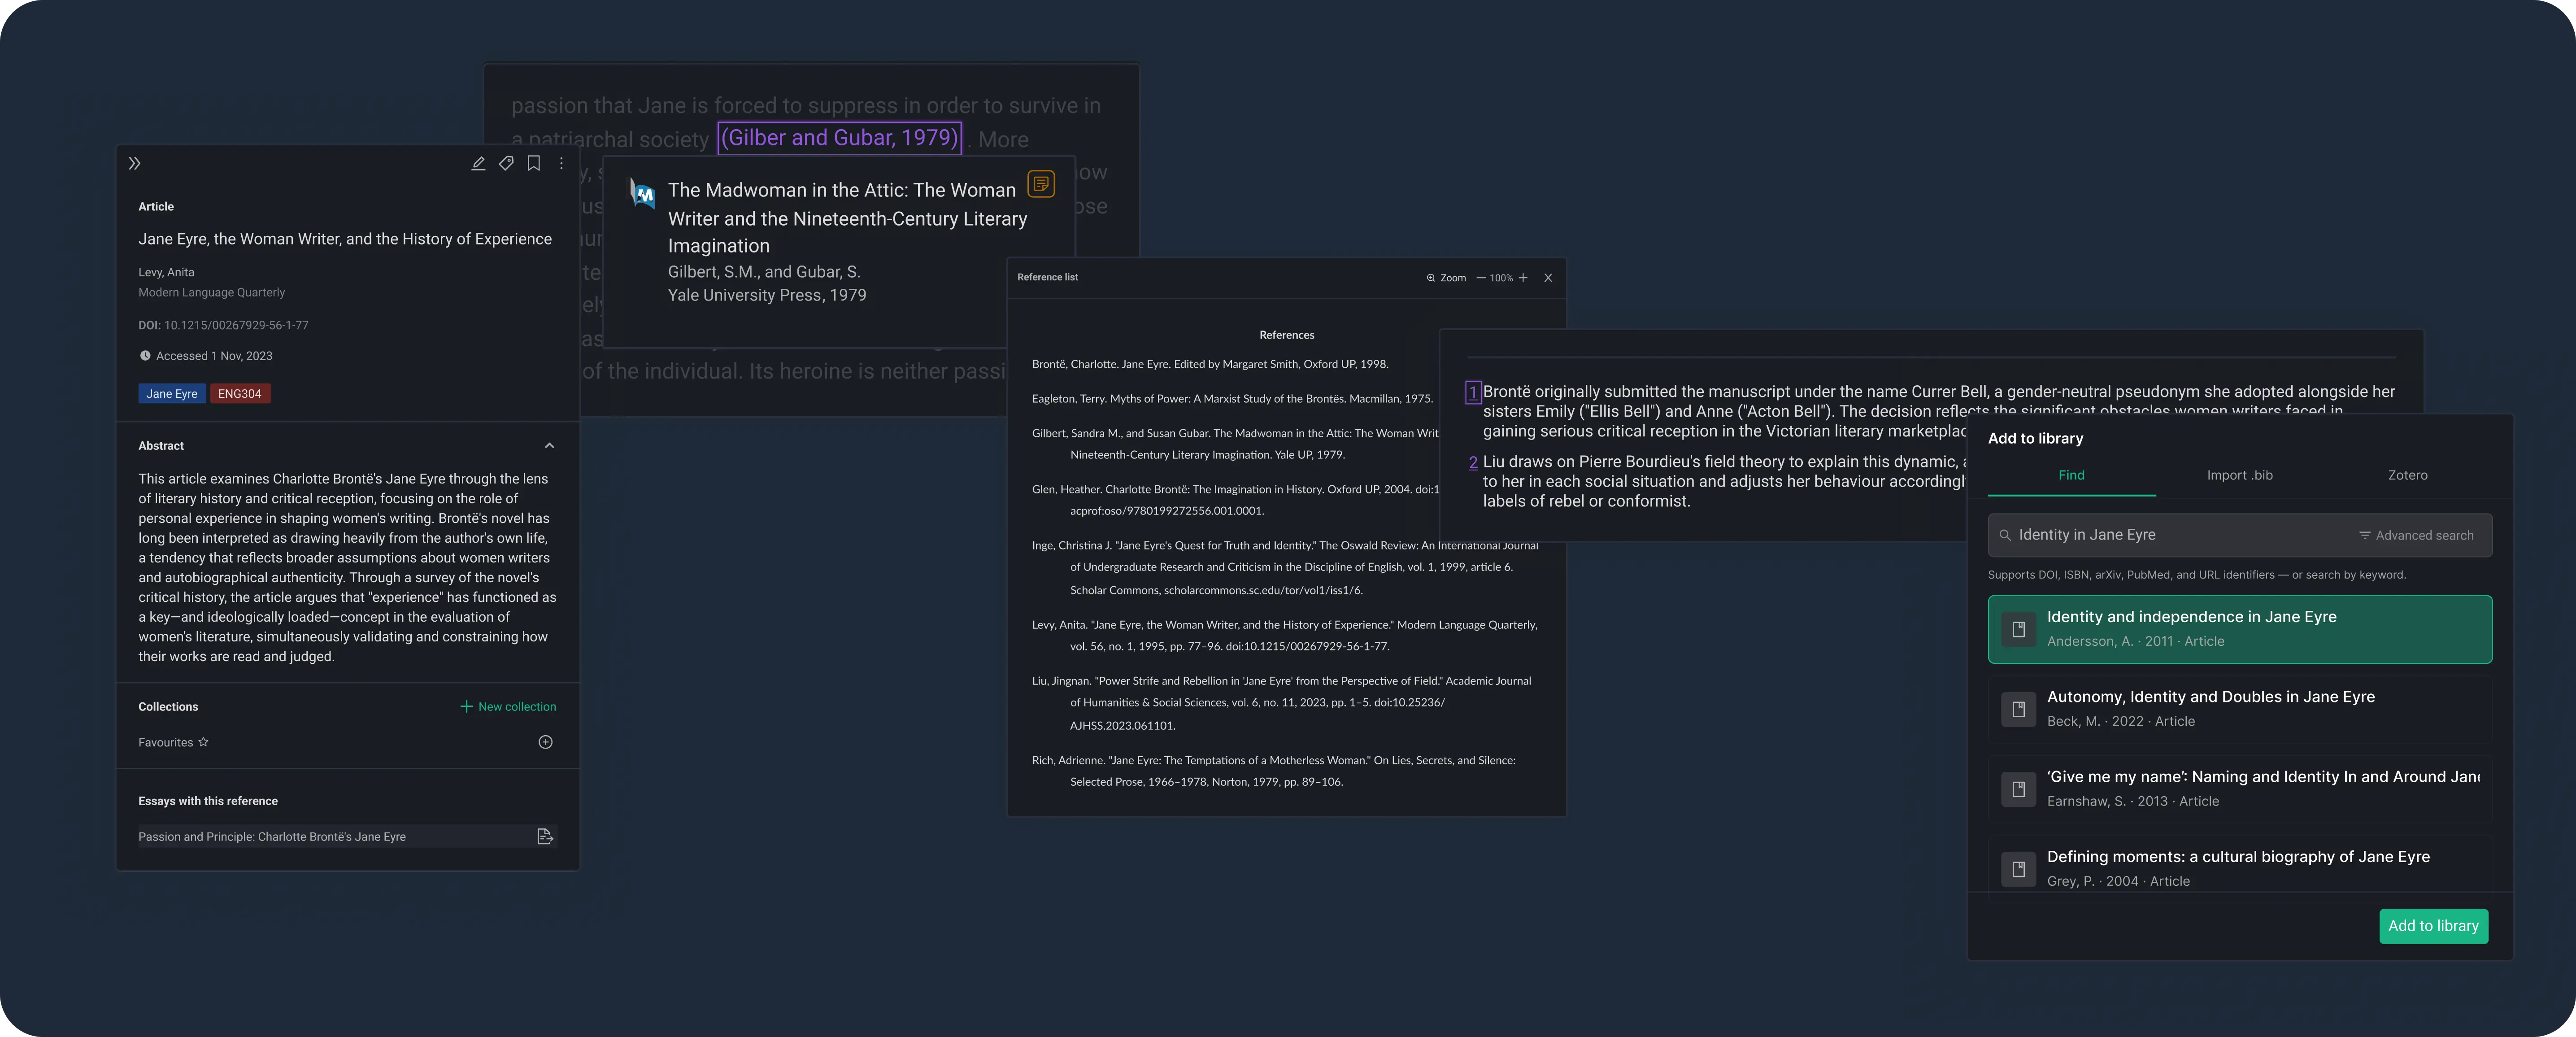Open the three-dot more options menu
Viewport: 2576px width, 1037px height.
point(561,163)
